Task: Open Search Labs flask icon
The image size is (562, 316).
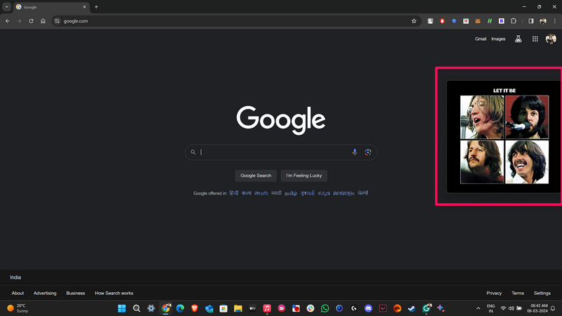Action: click(518, 39)
